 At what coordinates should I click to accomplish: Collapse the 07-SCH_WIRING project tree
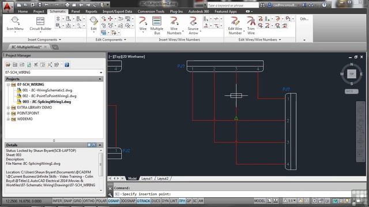click(x=8, y=85)
